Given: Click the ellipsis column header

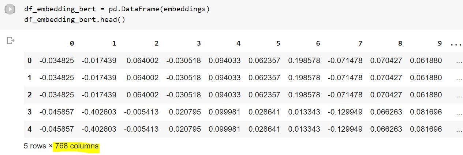Looking at the screenshot, I should [x=456, y=44].
